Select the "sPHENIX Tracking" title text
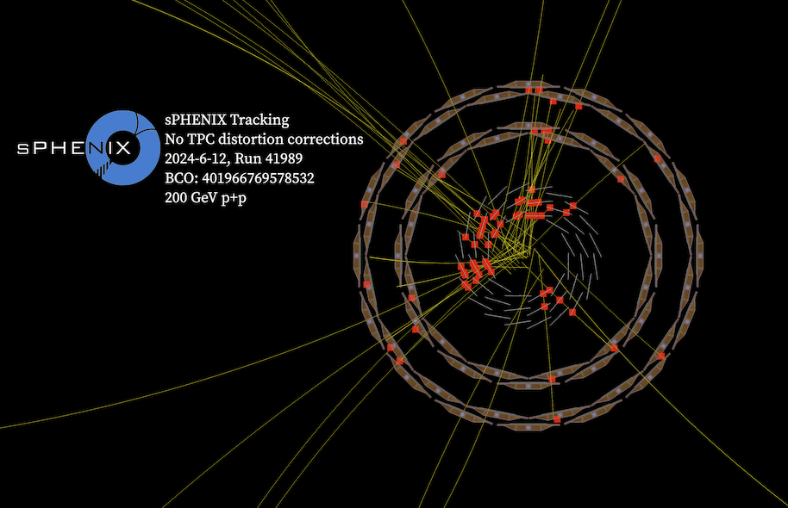The image size is (788, 508). click(x=227, y=120)
